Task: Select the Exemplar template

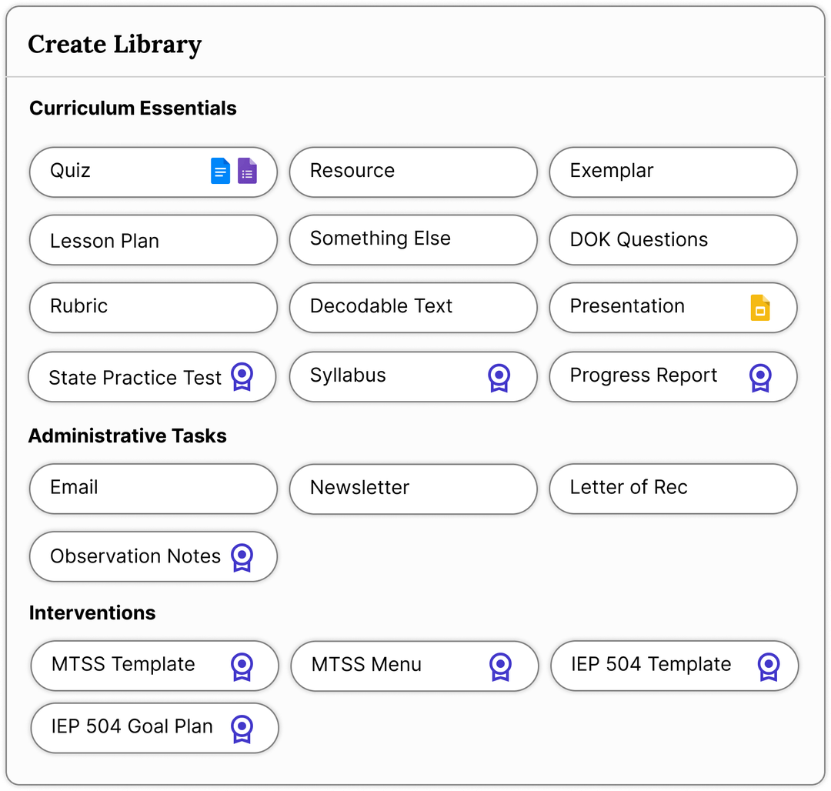Action: tap(673, 172)
